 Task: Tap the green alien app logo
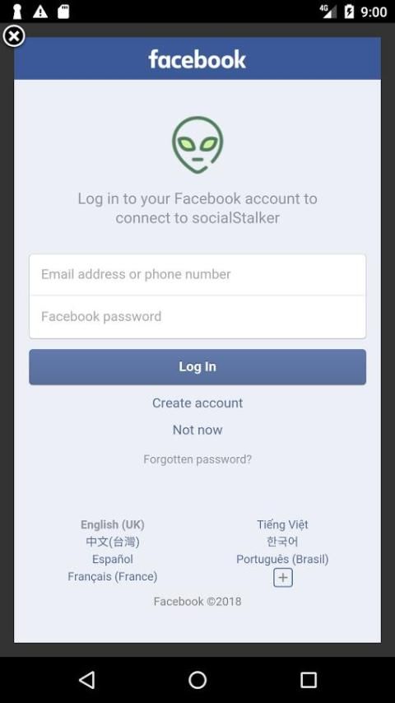pyautogui.click(x=197, y=145)
